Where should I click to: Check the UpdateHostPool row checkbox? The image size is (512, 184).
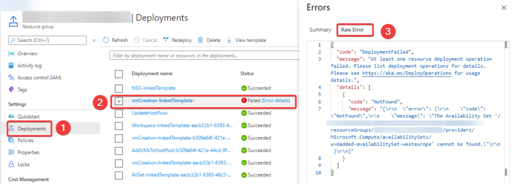pos(119,113)
